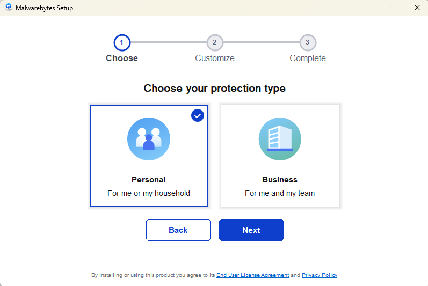428x286 pixels.
Task: Click "For me or my household" description
Action: coord(149,193)
